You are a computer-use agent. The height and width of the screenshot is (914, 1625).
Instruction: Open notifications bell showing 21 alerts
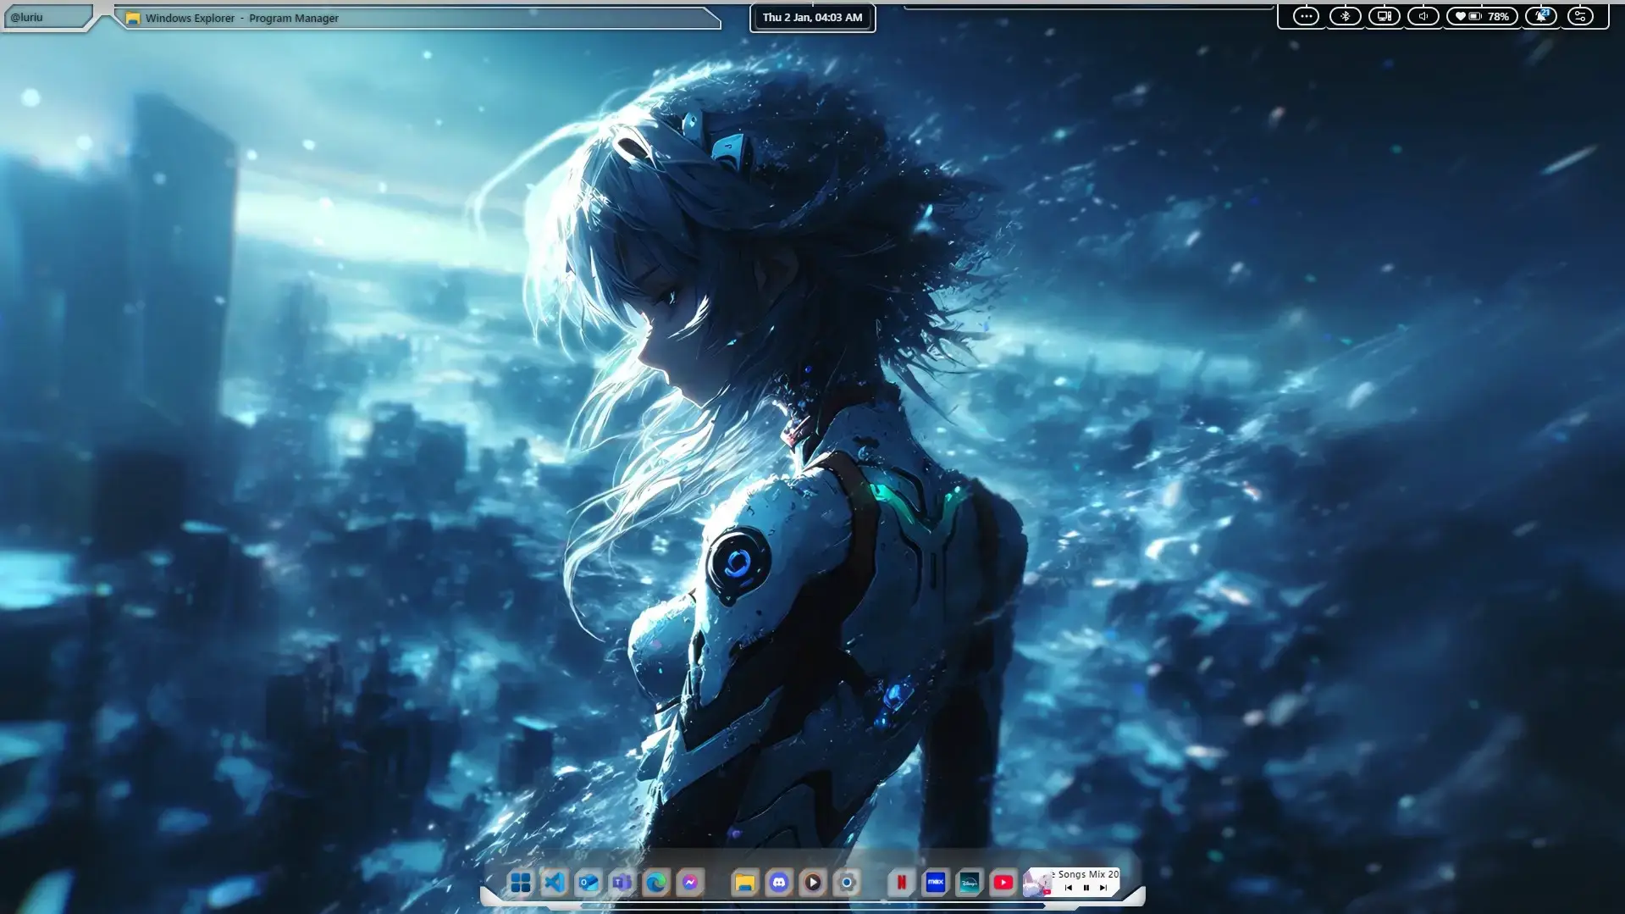[1540, 15]
